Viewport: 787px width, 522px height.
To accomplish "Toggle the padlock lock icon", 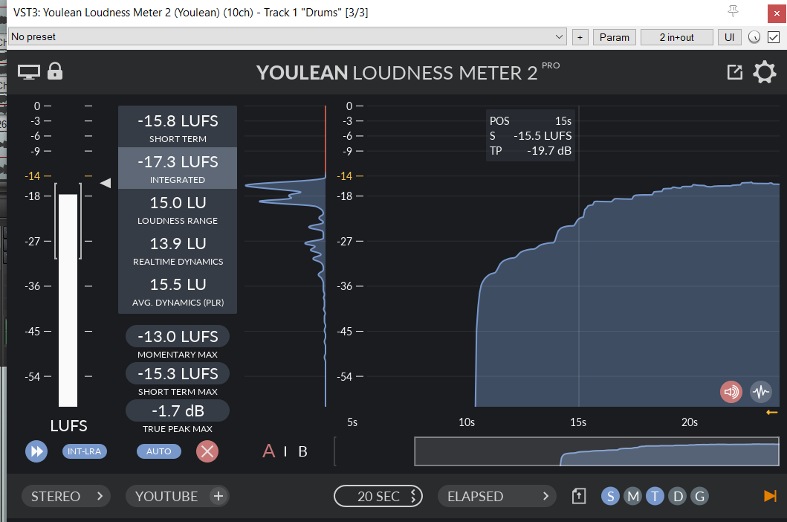I will 55,71.
